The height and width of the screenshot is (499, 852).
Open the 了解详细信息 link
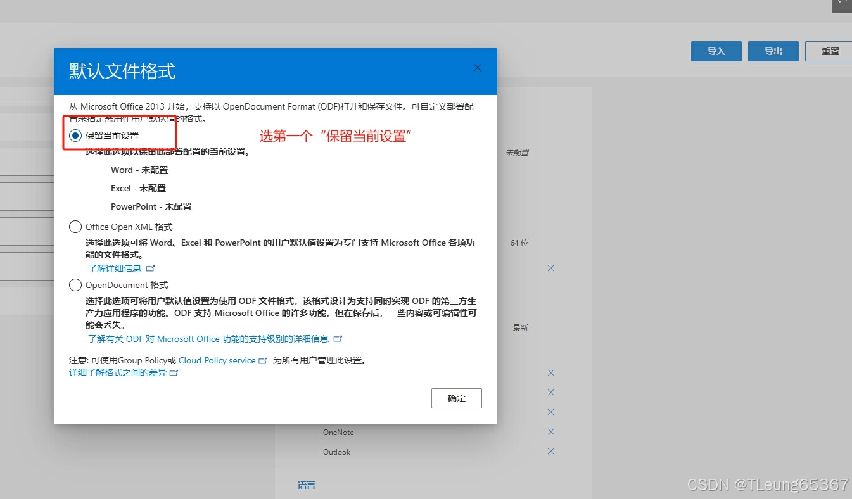[115, 268]
